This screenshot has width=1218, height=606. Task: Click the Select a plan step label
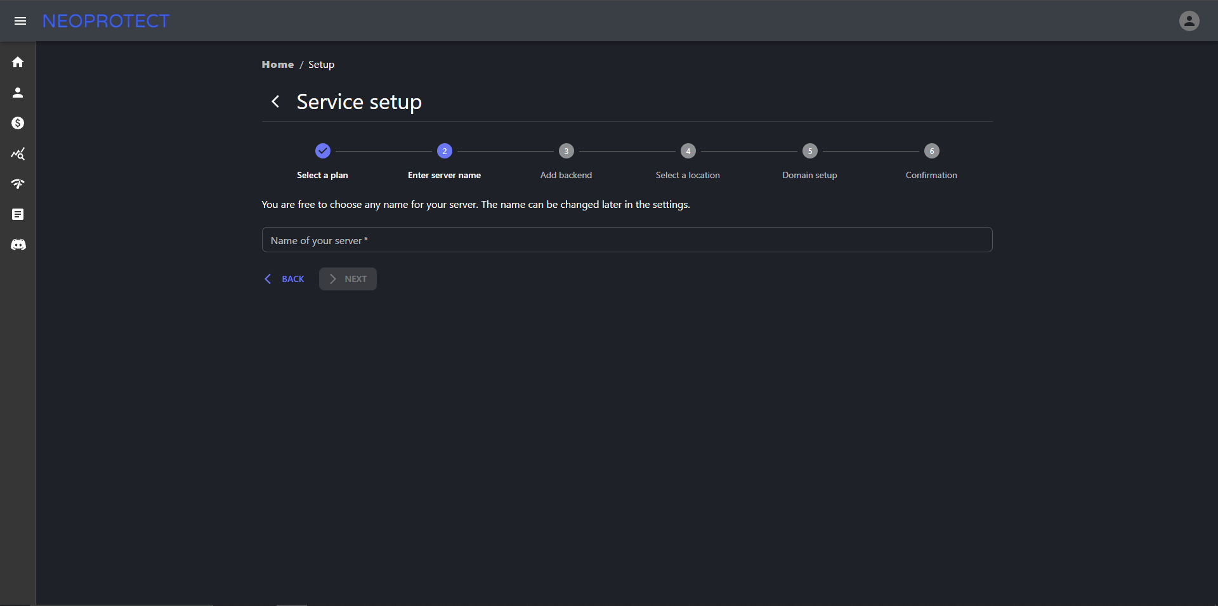(x=322, y=175)
